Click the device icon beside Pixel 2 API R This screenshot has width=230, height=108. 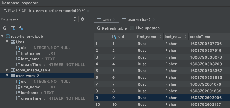click(x=6, y=11)
